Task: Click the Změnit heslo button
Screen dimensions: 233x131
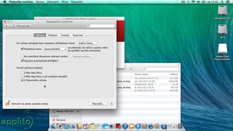Action: pos(87,43)
